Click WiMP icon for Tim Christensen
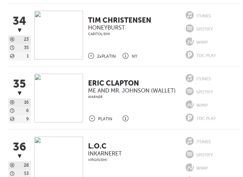Viewport: 243px width, 177px height. (190, 42)
